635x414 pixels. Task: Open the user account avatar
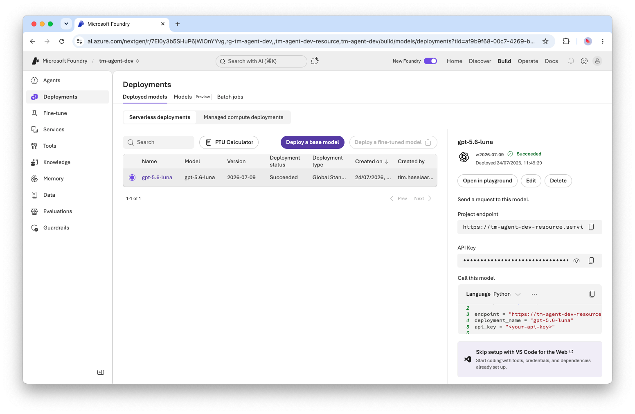pos(597,61)
